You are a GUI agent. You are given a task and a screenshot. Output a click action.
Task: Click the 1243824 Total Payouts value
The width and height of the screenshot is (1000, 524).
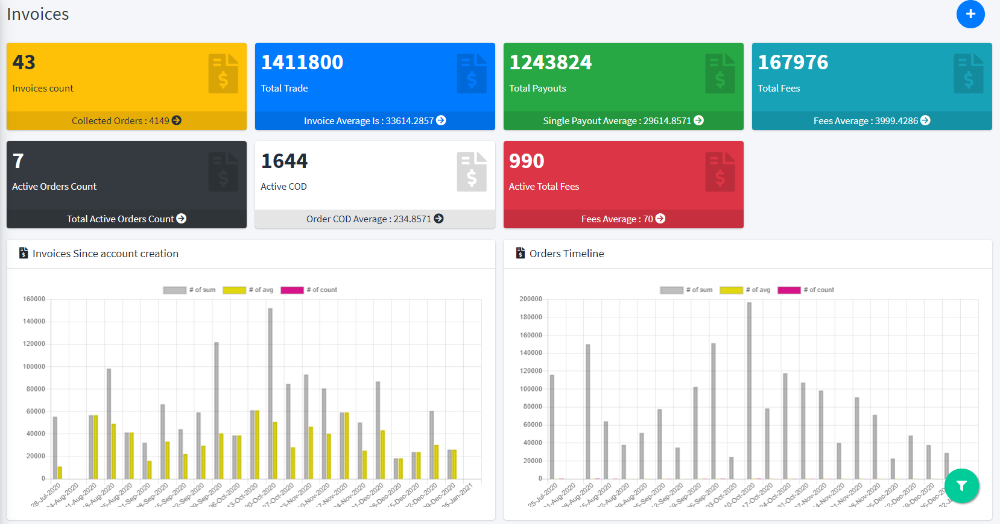(551, 62)
